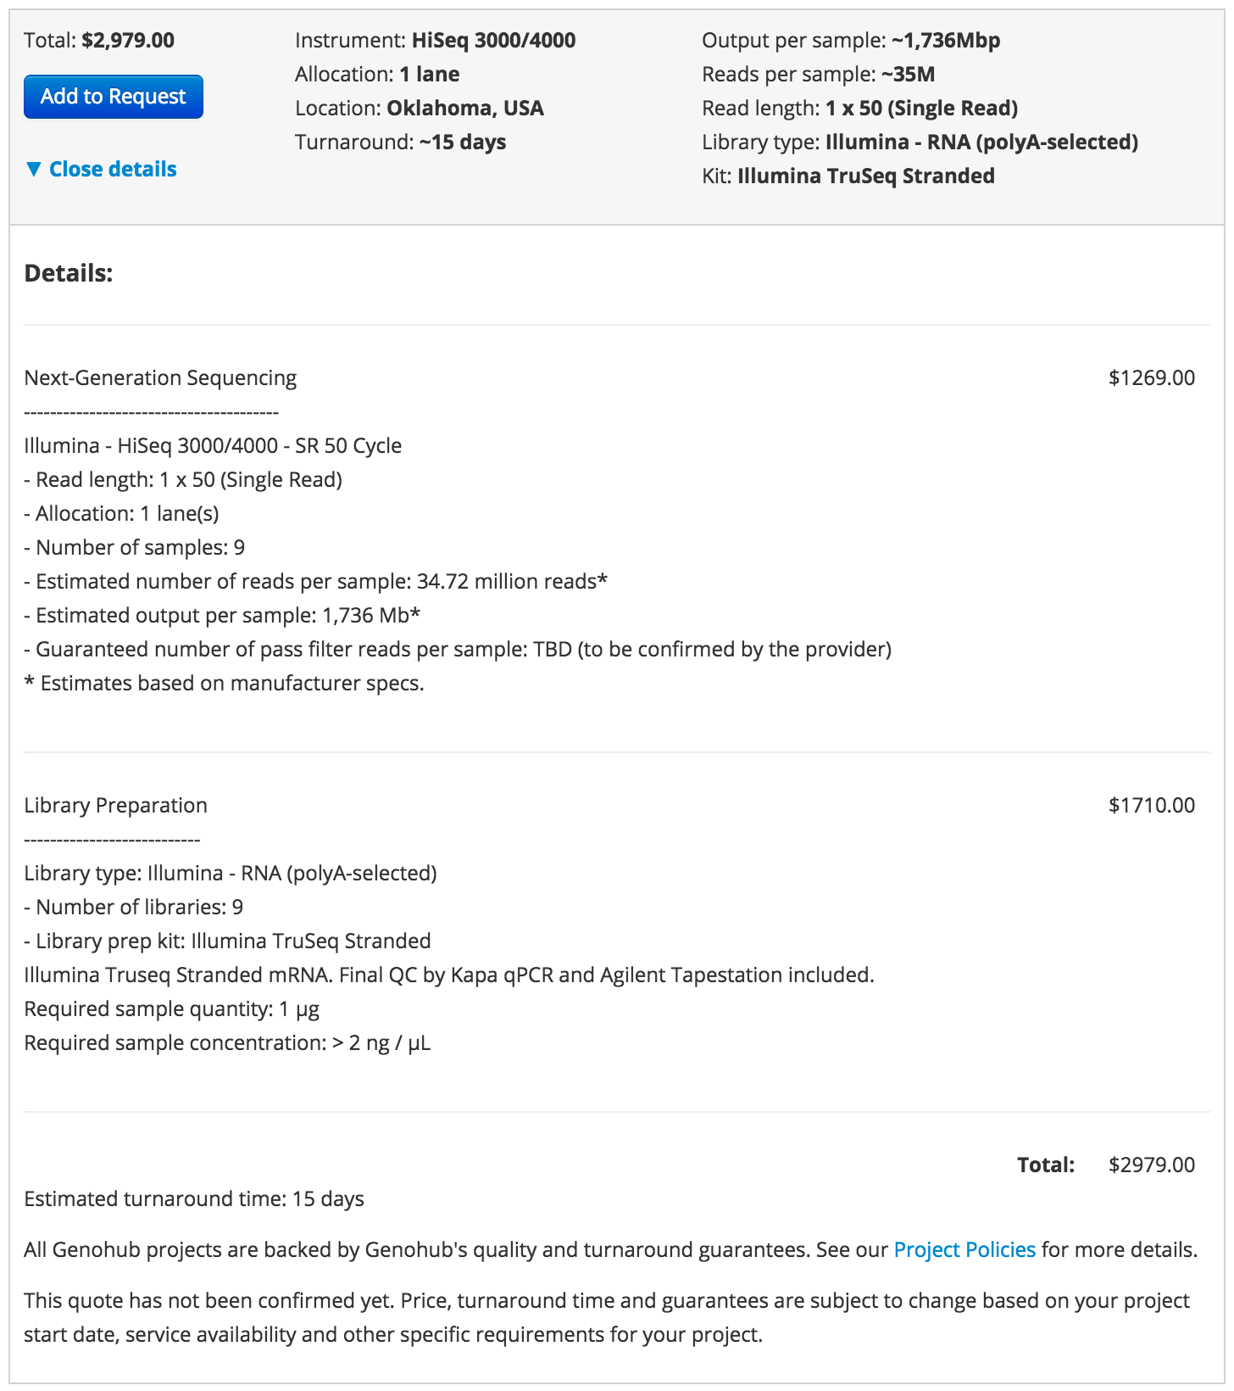The width and height of the screenshot is (1234, 1391).
Task: Click the Oklahoma, USA location text
Action: [465, 108]
